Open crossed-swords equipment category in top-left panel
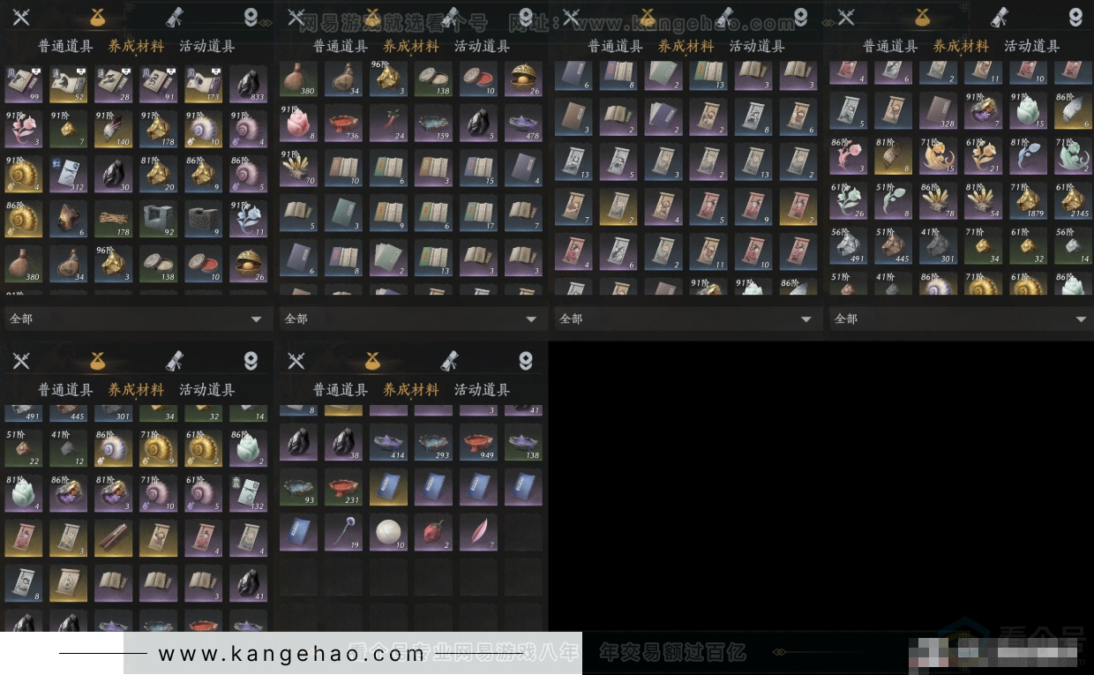The image size is (1094, 675). click(x=21, y=17)
